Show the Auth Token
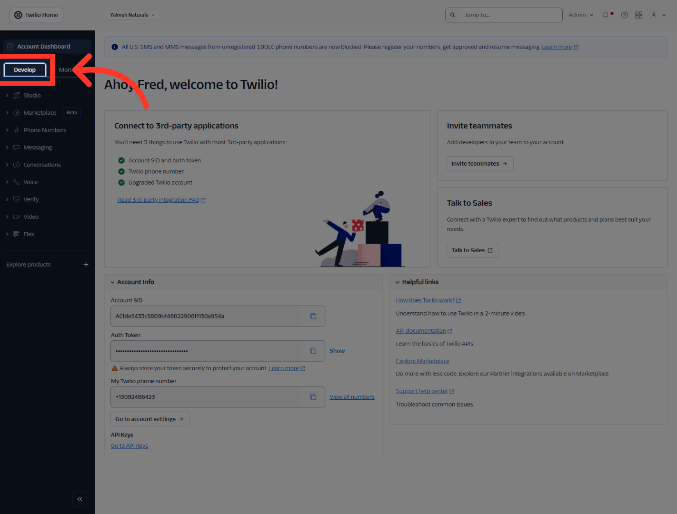677x514 pixels. click(337, 351)
